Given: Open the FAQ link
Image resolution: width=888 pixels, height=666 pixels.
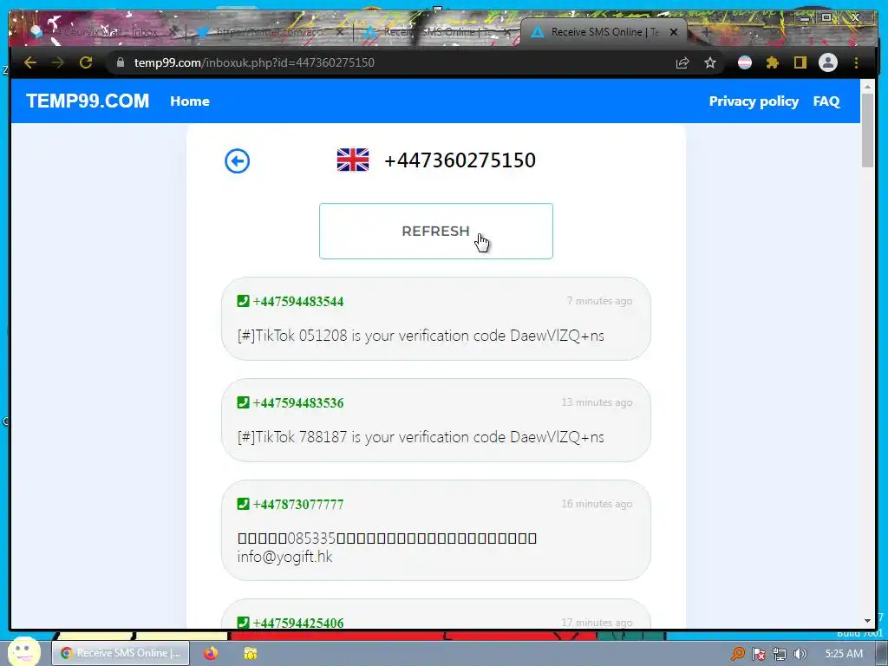Looking at the screenshot, I should click(x=826, y=101).
